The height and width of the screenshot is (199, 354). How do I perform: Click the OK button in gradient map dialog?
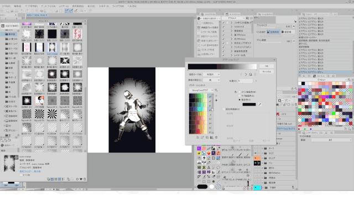click(x=267, y=66)
